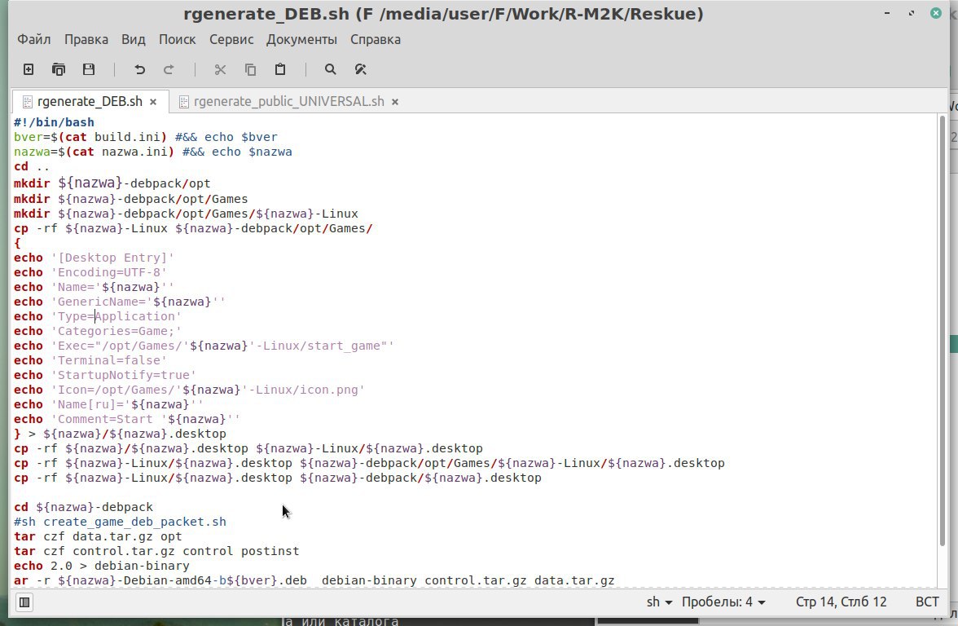Image resolution: width=958 pixels, height=626 pixels.
Task: Place cursor on the Categories=Game; line
Action: pos(98,331)
